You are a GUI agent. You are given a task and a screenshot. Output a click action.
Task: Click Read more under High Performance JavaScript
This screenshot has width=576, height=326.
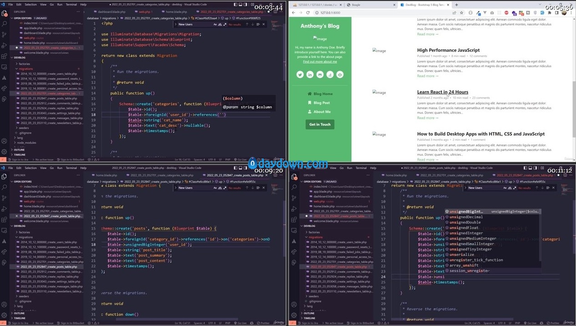(428, 76)
